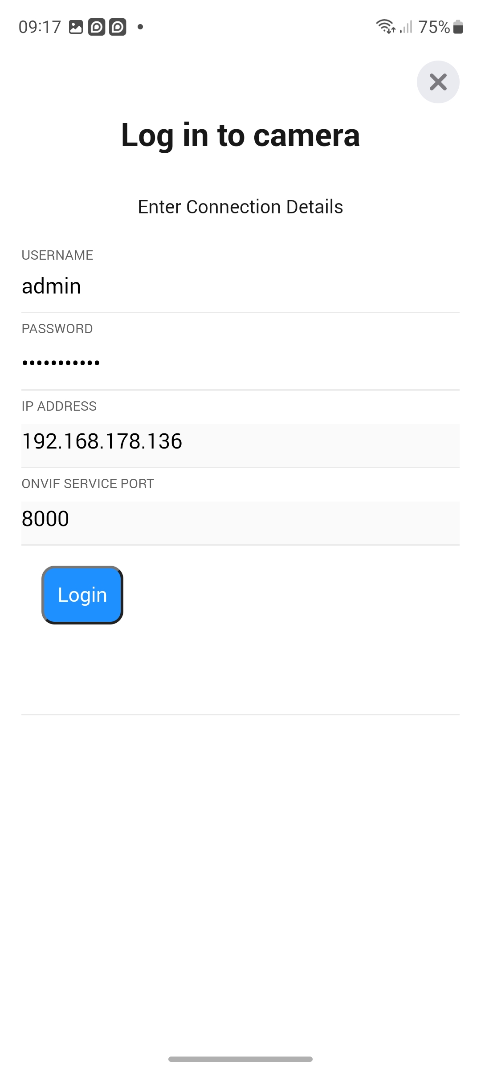The width and height of the screenshot is (481, 1069).
Task: Tap the ONVIF SERVICE PORT label
Action: point(88,484)
